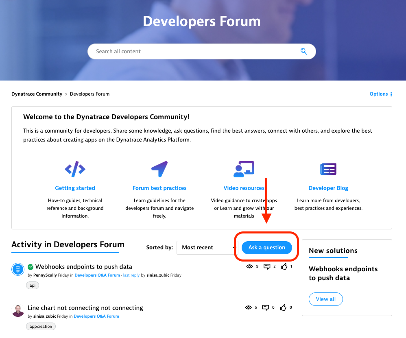
Task: Click the View all button
Action: [x=325, y=299]
